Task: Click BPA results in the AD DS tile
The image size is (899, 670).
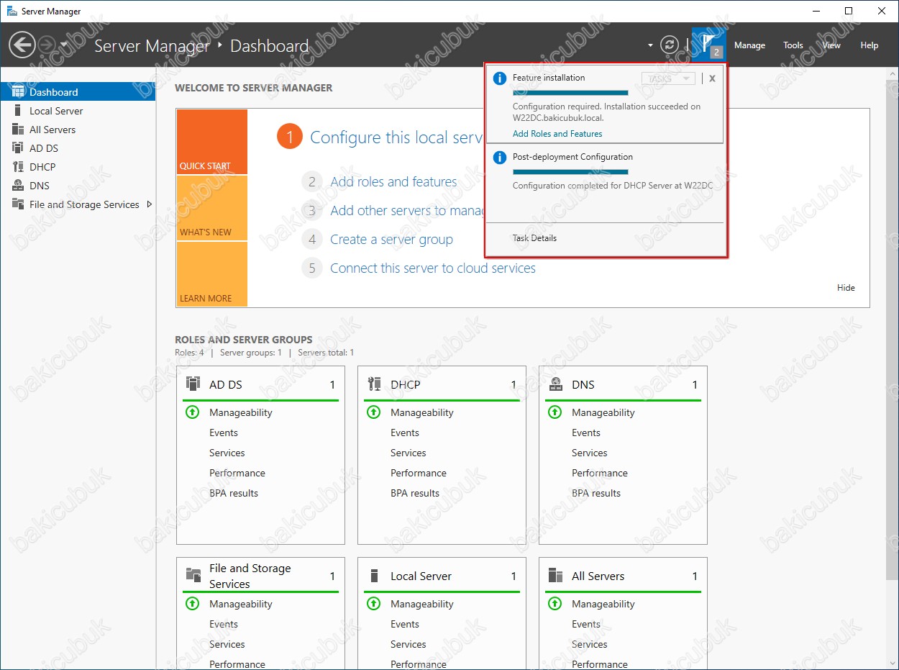Action: (x=234, y=493)
